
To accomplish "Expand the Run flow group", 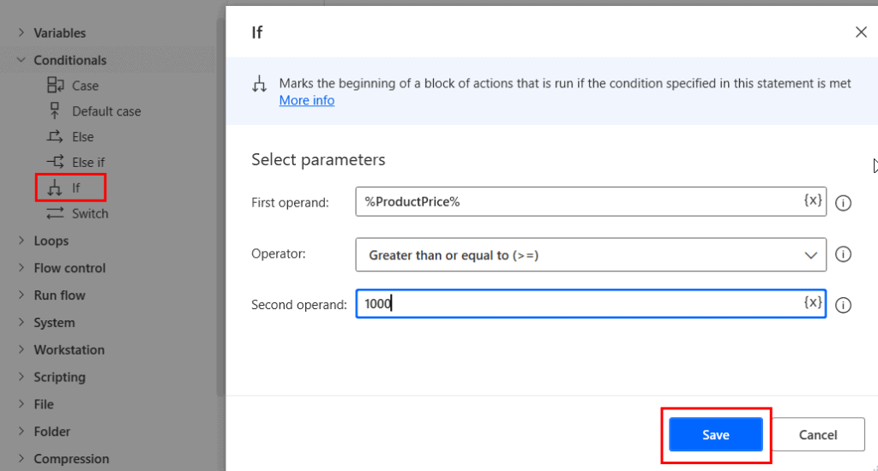I will tap(21, 295).
